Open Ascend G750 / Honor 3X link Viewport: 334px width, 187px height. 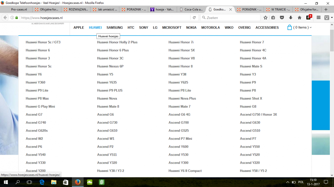[x=258, y=115]
